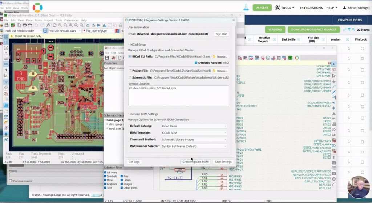This screenshot has height=203, width=372.
Task: Open the TOOLS menu in OpenBOM header
Action: coord(285,8)
